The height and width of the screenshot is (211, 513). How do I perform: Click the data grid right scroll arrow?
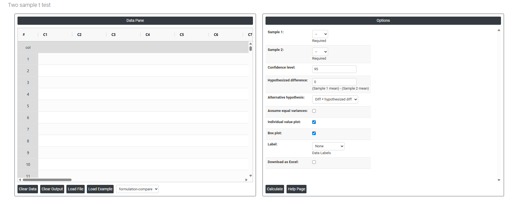(x=246, y=180)
